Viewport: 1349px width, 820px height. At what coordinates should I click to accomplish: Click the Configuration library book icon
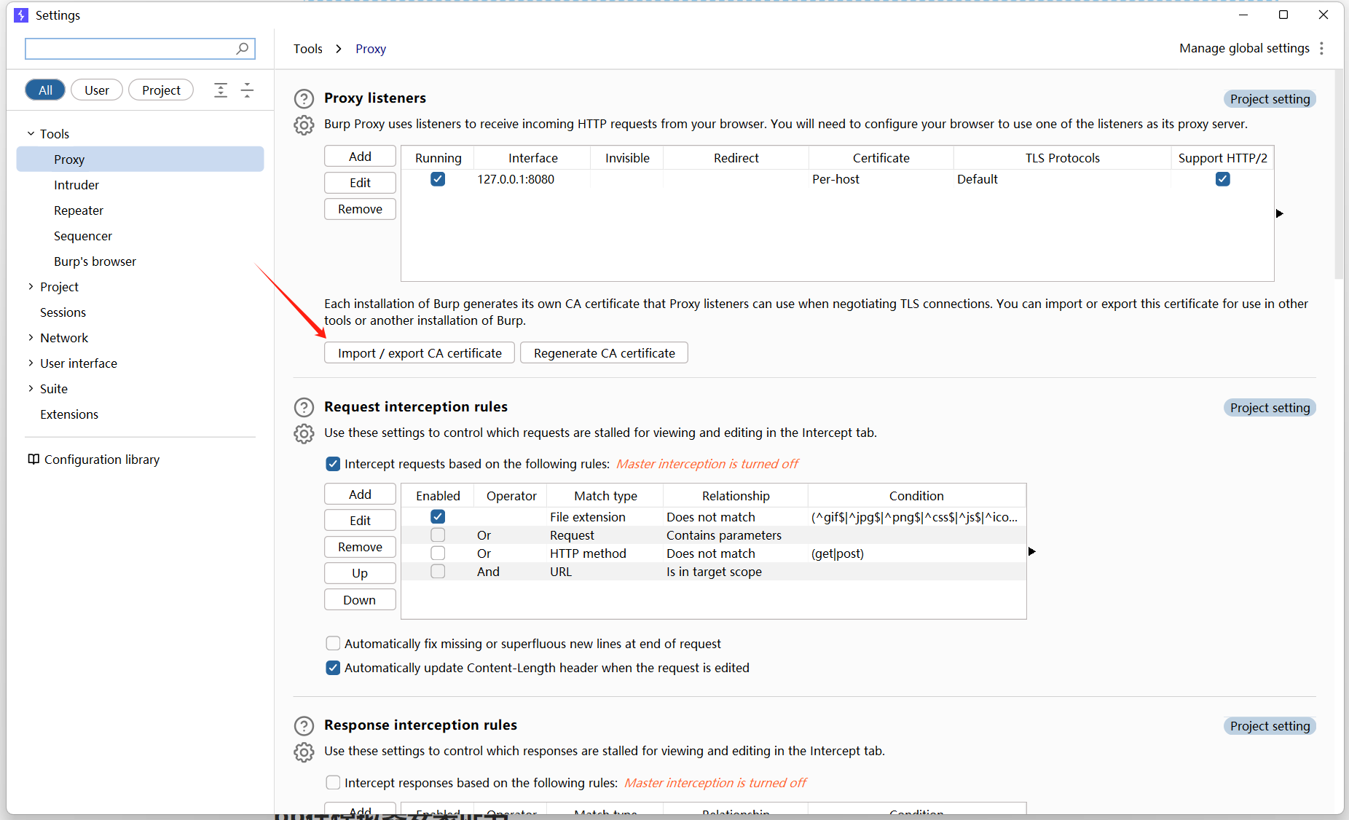coord(34,459)
